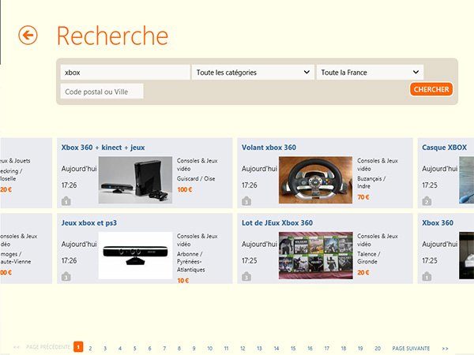Go to results page 10
The height and width of the screenshot is (355, 474).
[x=210, y=348]
